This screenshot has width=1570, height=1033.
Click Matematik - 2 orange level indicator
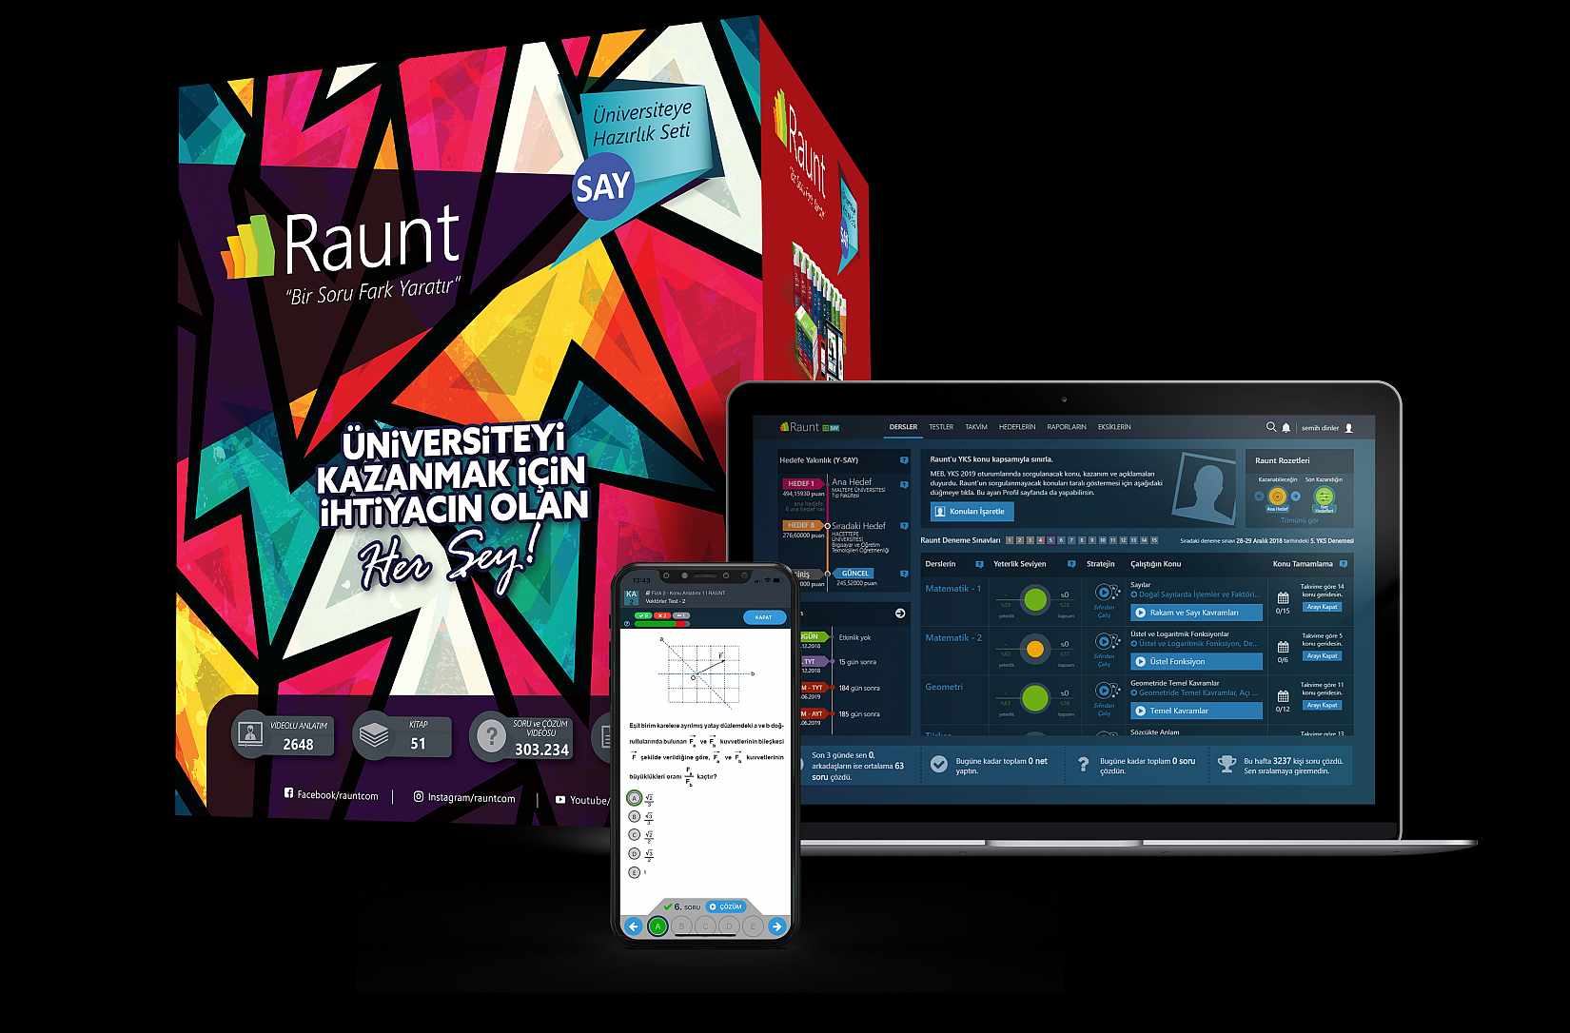pyautogui.click(x=1035, y=650)
